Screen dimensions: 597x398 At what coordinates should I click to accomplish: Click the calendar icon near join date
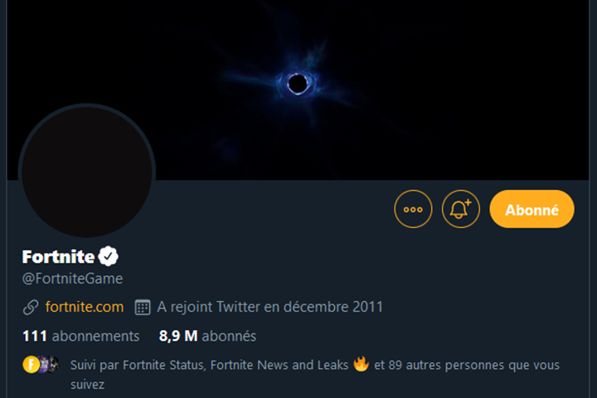click(142, 307)
